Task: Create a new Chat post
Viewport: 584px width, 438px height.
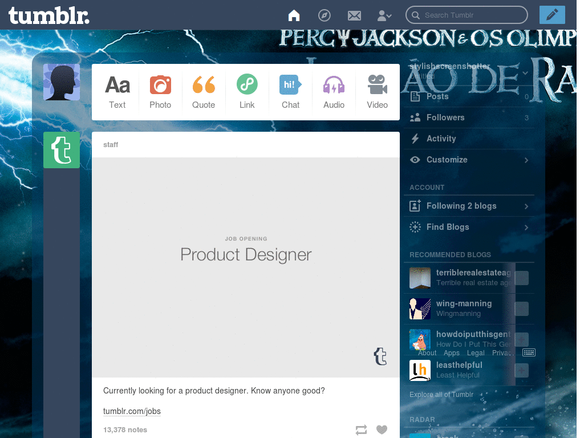Action: point(290,92)
